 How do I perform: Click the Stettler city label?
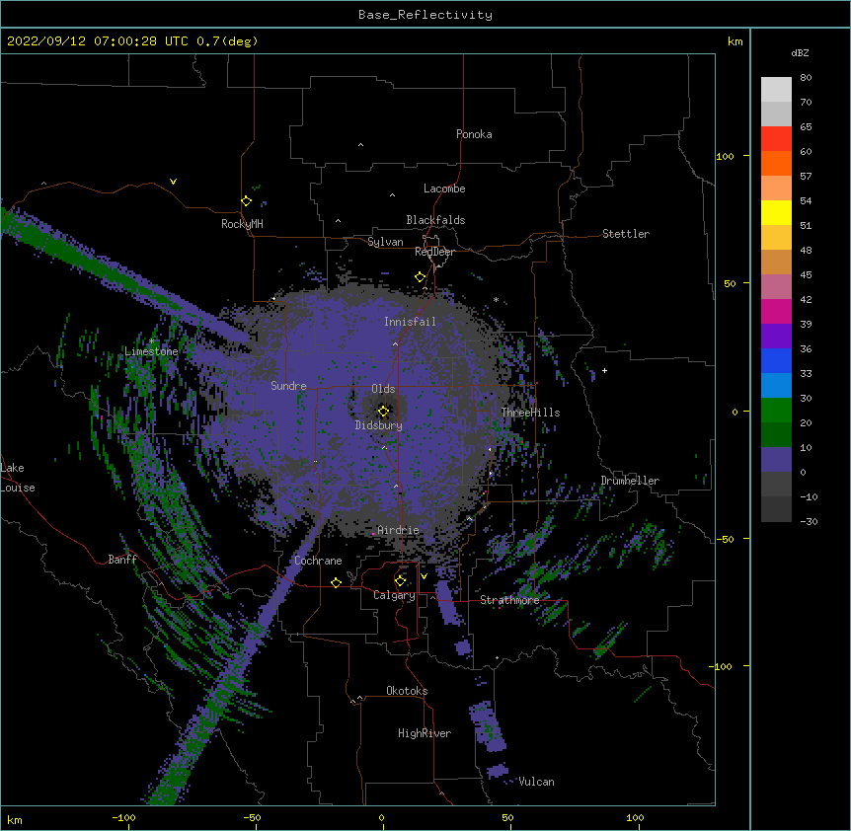[x=626, y=234]
